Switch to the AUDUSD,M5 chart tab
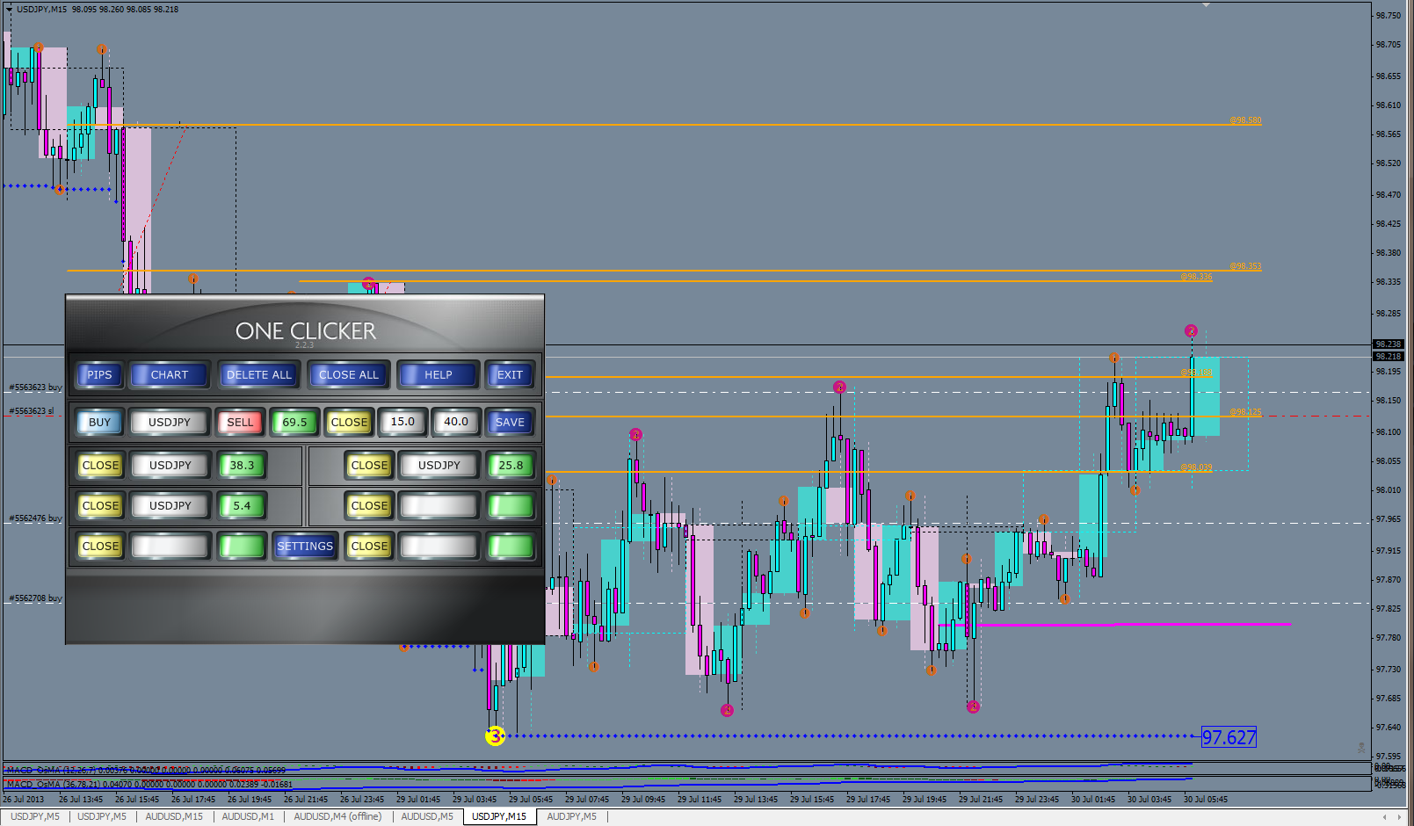1414x826 pixels. click(x=427, y=817)
